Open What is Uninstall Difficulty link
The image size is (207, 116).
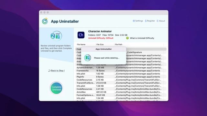point(142,38)
